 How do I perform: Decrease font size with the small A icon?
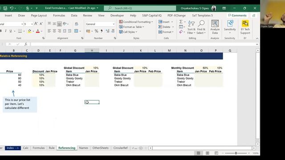(41, 24)
